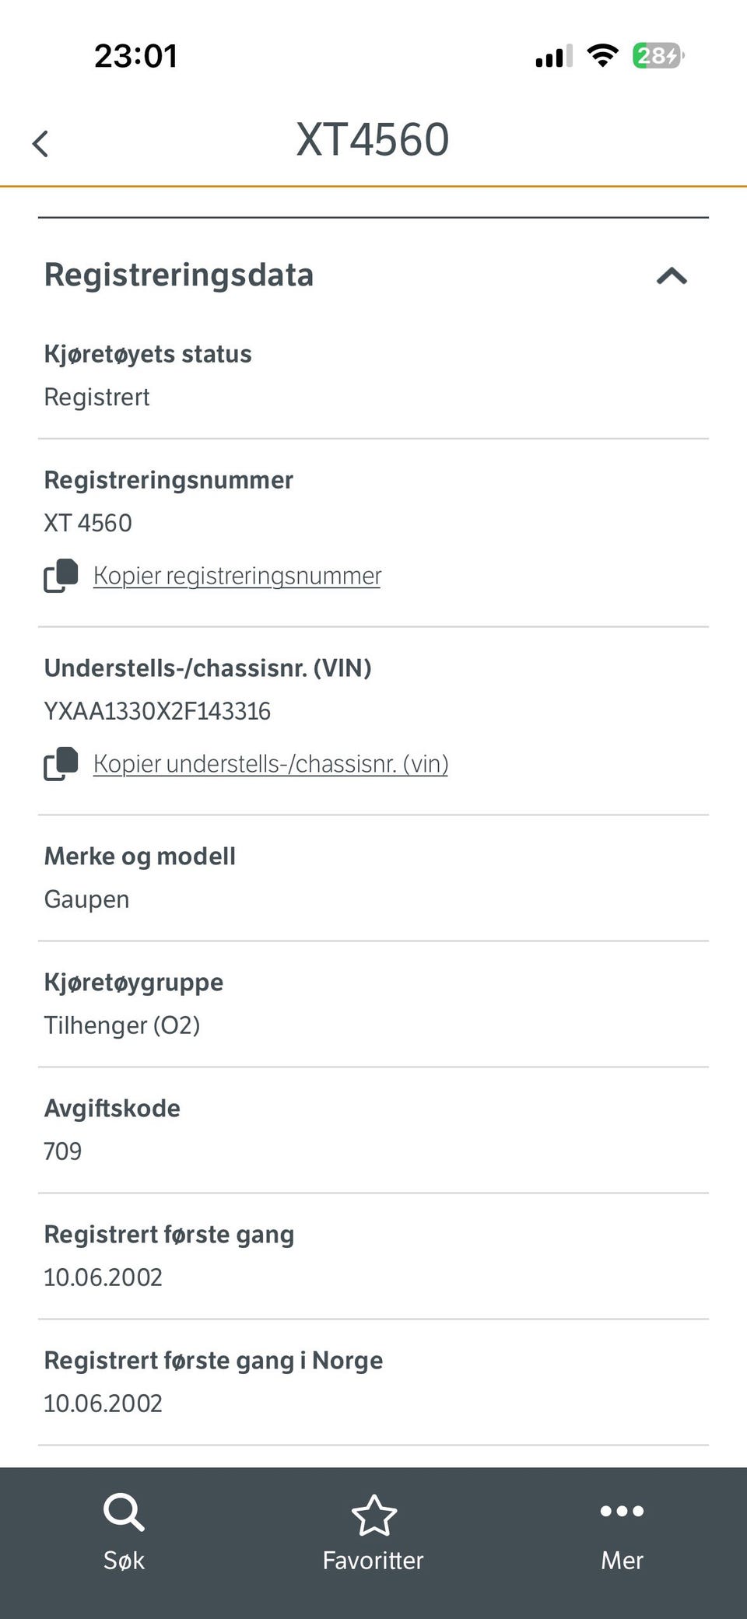This screenshot has width=747, height=1619.
Task: Click the copy icon beside registration number
Action: tap(61, 576)
